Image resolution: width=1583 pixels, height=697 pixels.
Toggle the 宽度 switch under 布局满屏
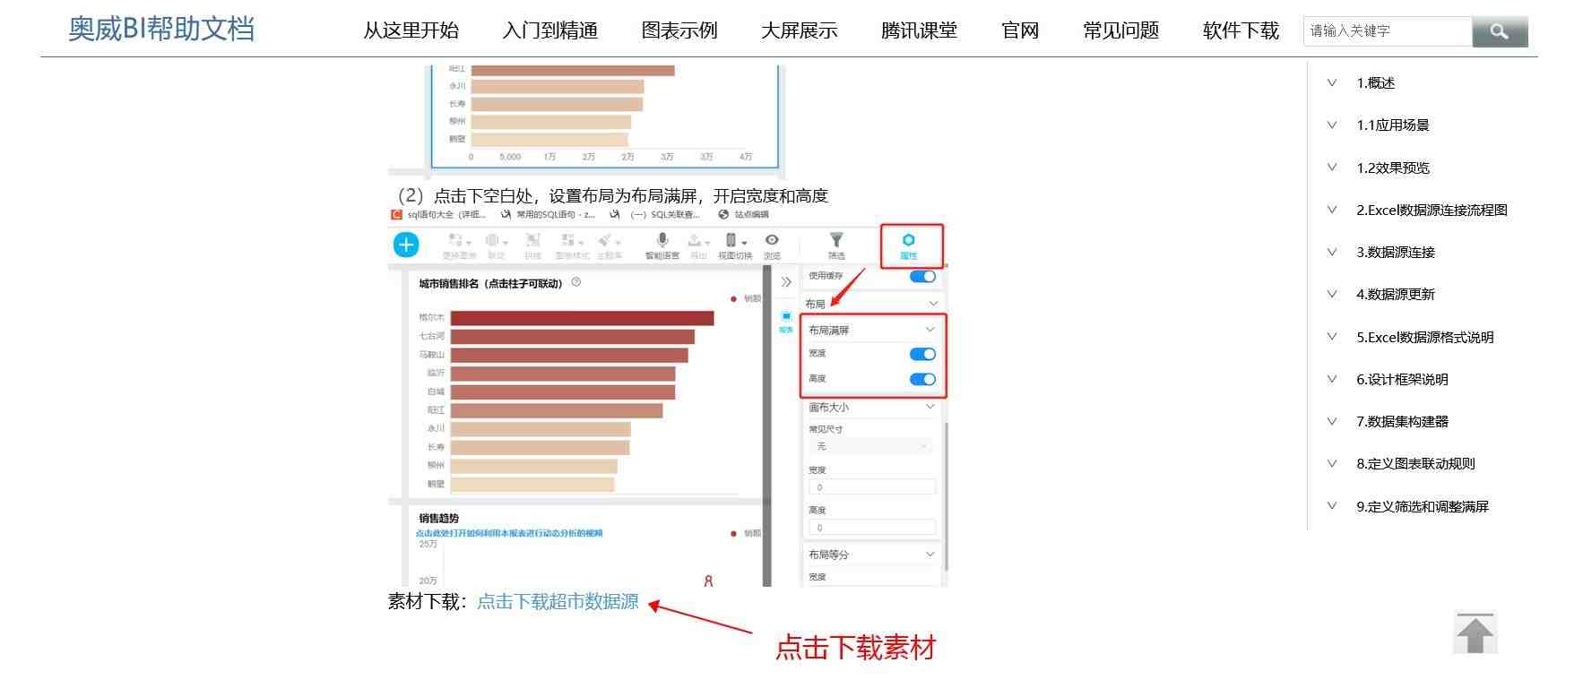pos(922,354)
